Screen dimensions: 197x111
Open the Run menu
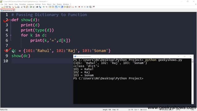pos(54,4)
